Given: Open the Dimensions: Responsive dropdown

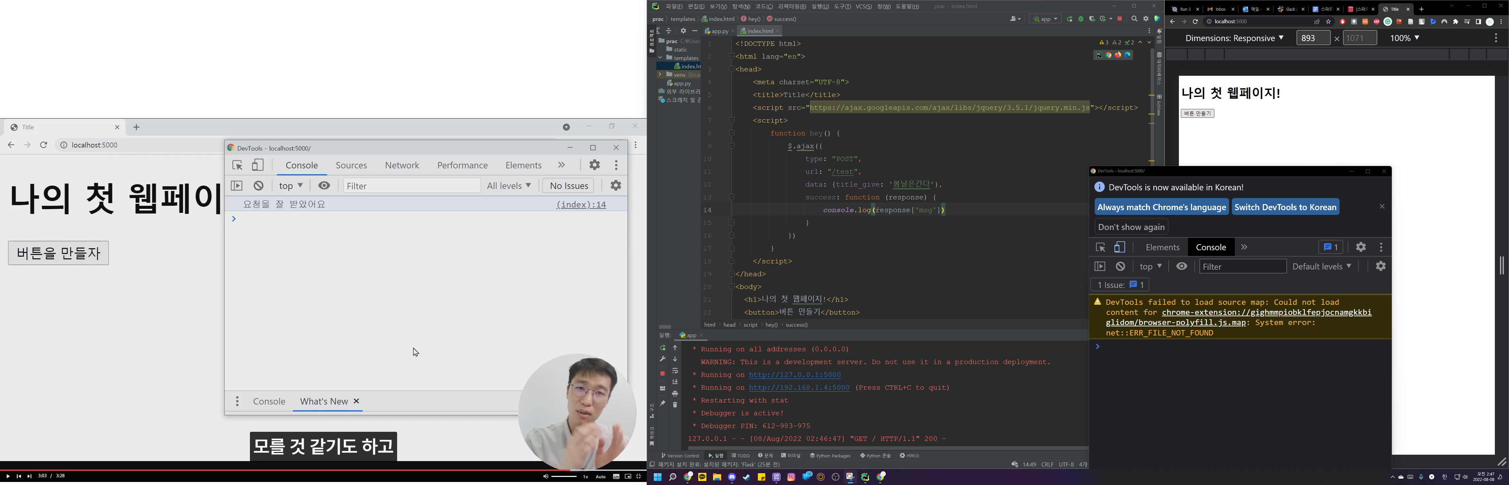Looking at the screenshot, I should [x=1234, y=38].
